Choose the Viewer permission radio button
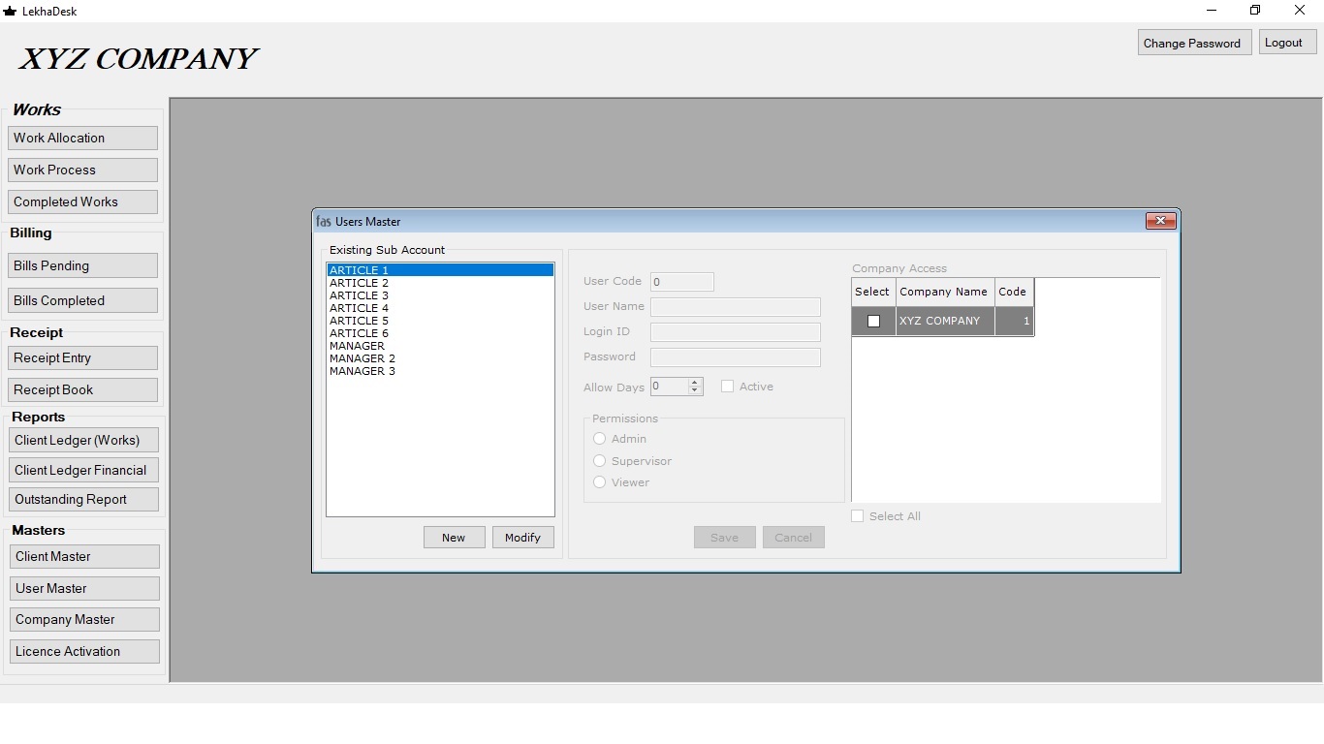Image resolution: width=1324 pixels, height=744 pixels. 600,482
